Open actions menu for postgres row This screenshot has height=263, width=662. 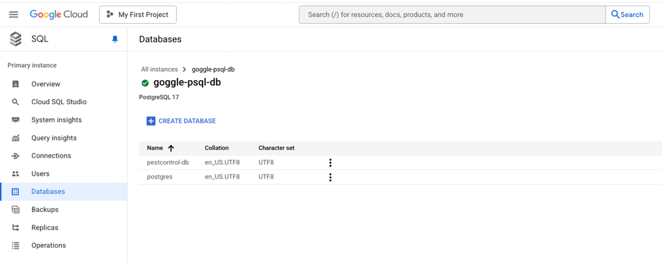pyautogui.click(x=330, y=177)
